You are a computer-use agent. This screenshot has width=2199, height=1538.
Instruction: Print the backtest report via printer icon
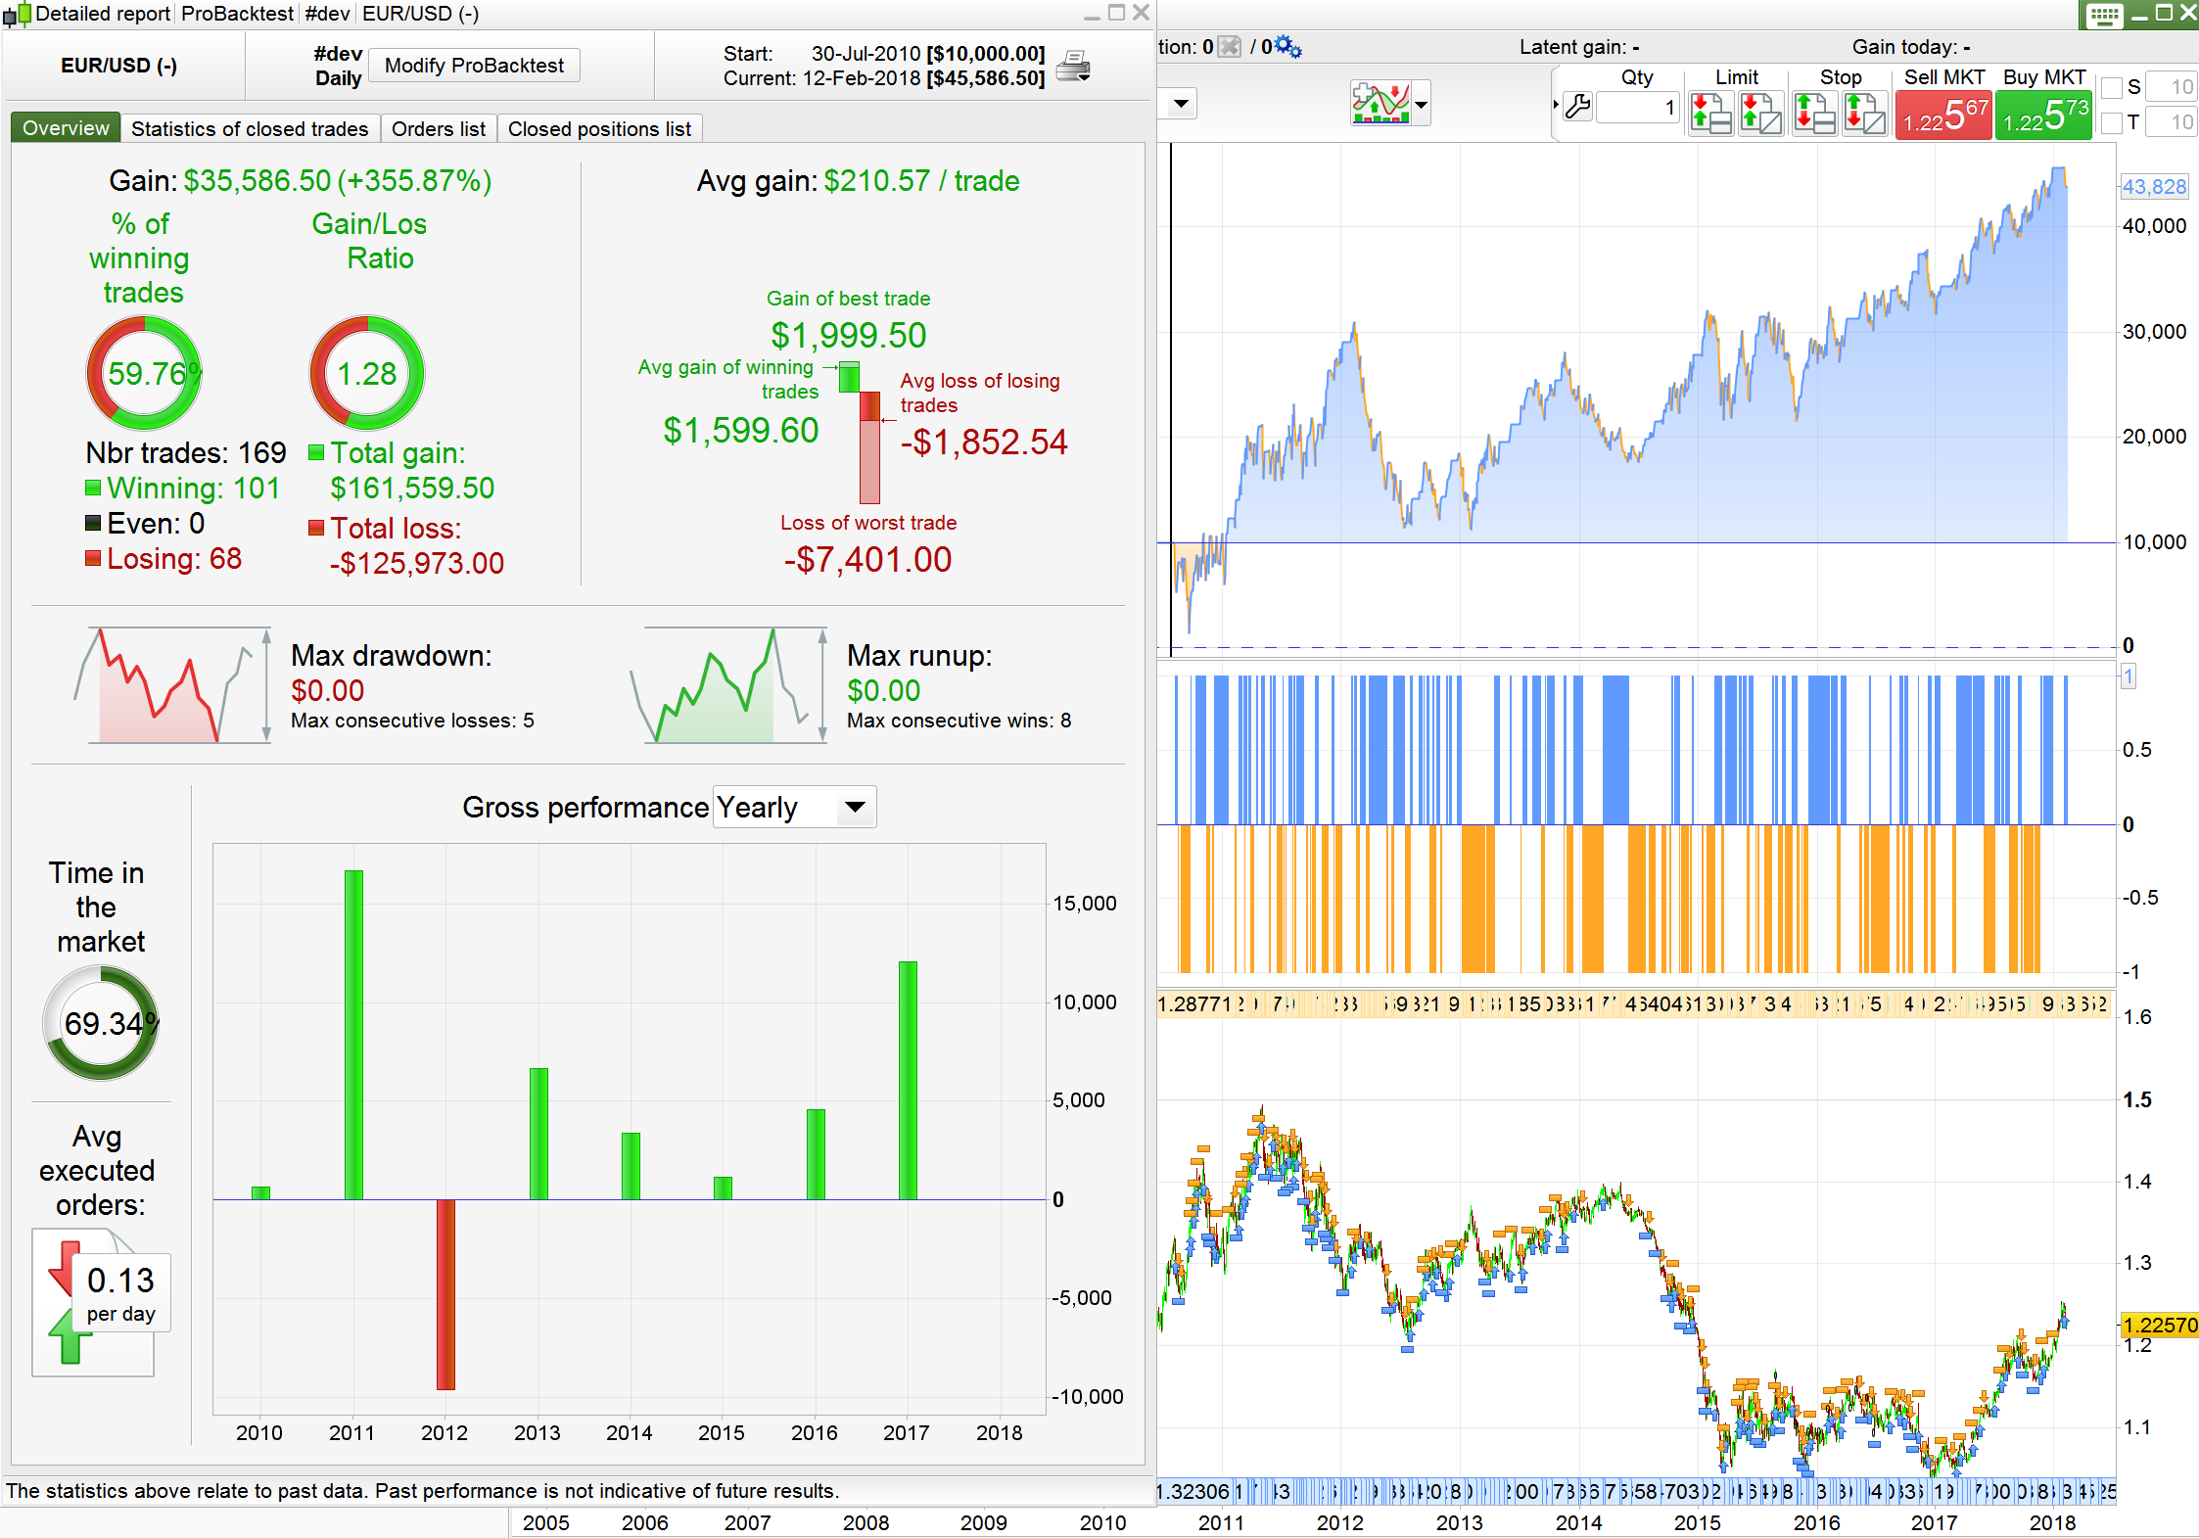click(x=1074, y=67)
